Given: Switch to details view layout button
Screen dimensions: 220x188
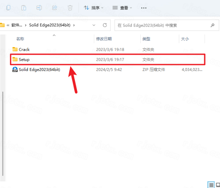Looking at the screenshot, I should coord(211,185).
